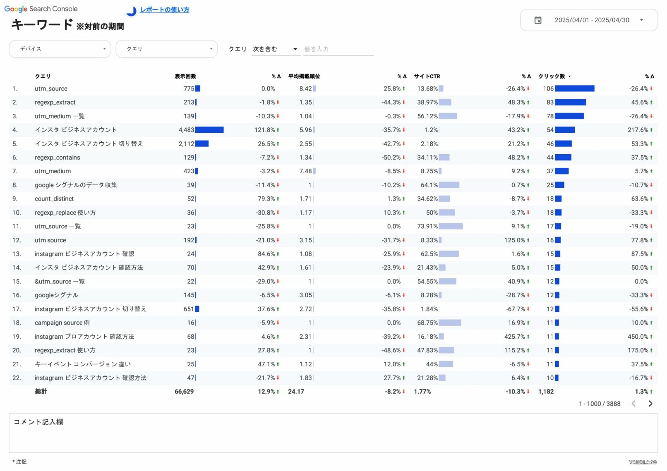Click sort arrow next to クリック数 header
Screen dimensions: 667x471
click(570, 77)
